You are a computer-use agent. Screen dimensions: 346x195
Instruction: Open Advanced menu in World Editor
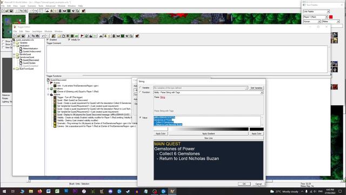[50, 6]
